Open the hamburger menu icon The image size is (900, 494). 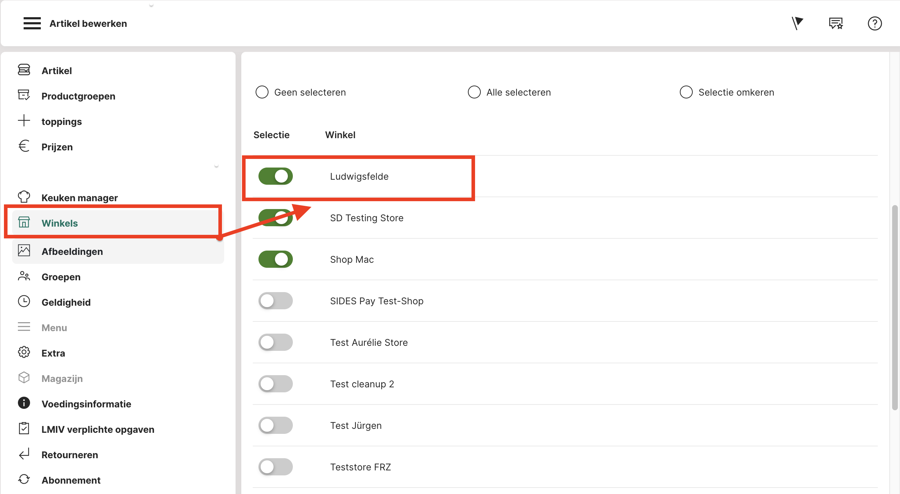[x=32, y=23]
